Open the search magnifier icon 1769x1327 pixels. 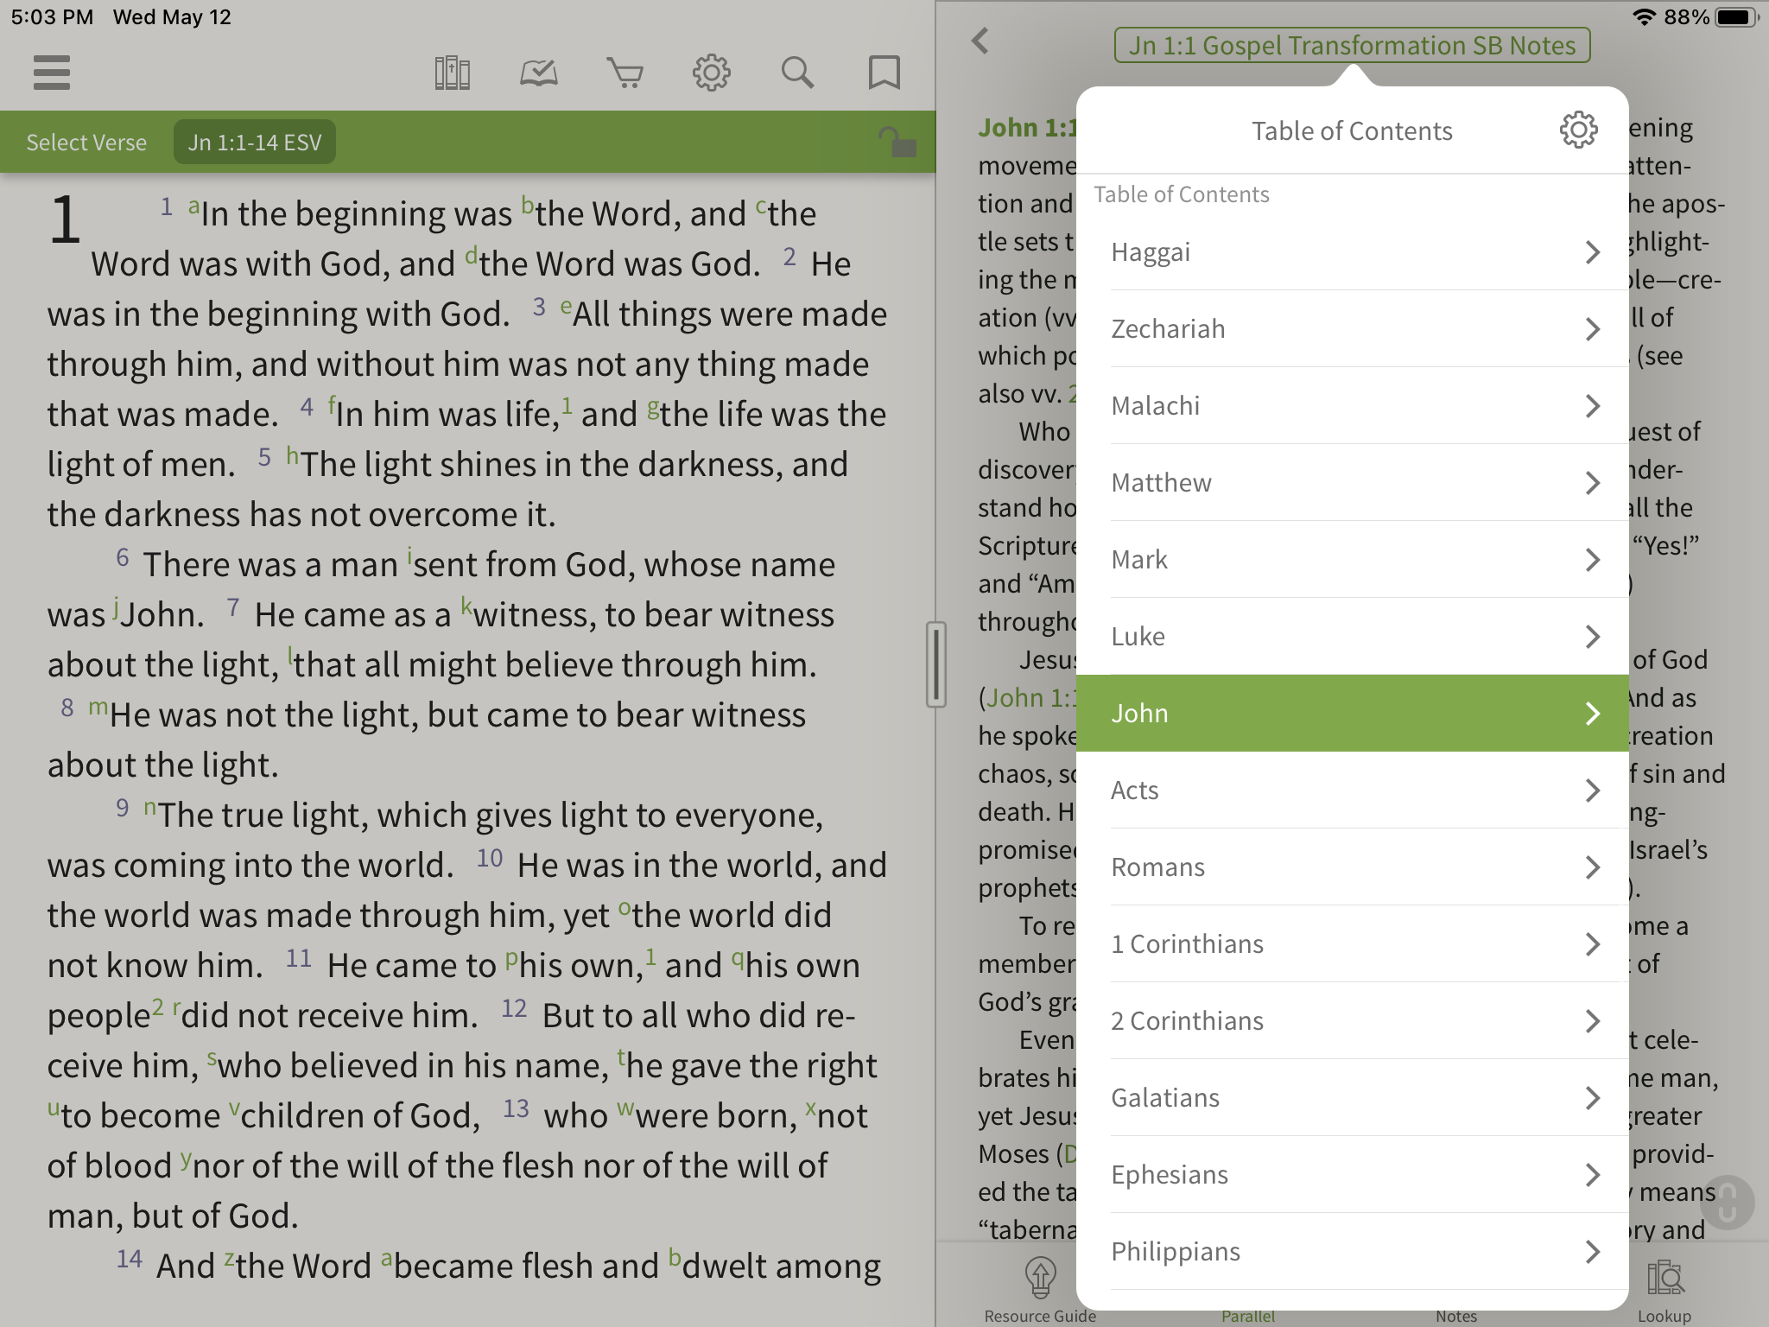[x=797, y=73]
